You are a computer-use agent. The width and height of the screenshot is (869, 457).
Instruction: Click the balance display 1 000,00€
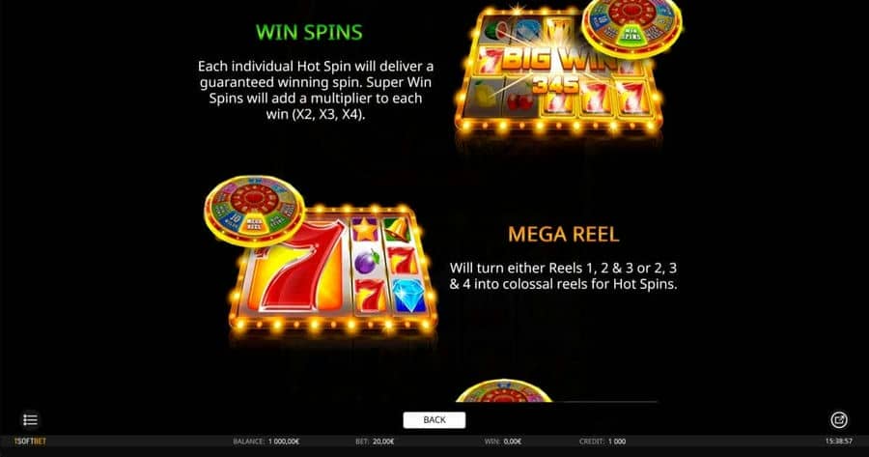[284, 442]
